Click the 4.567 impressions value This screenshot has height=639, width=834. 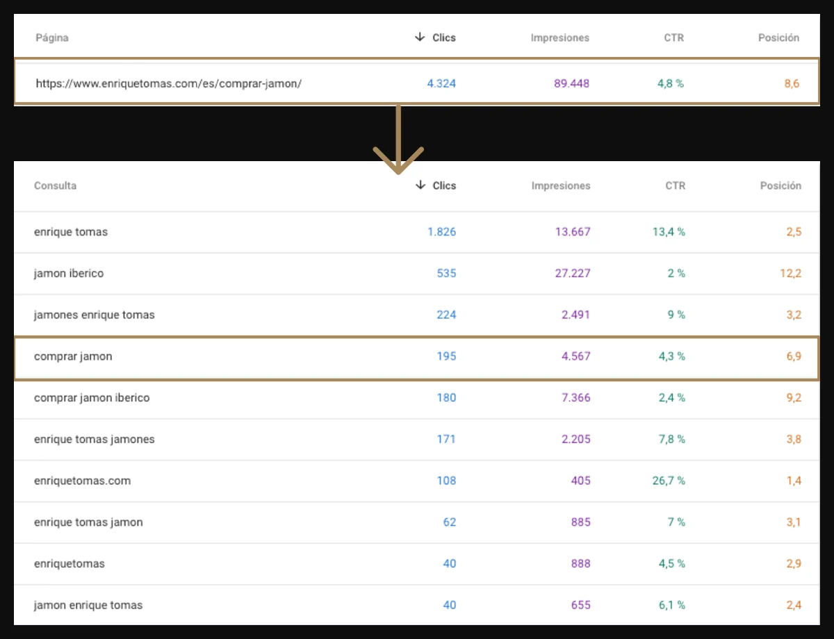click(x=576, y=356)
